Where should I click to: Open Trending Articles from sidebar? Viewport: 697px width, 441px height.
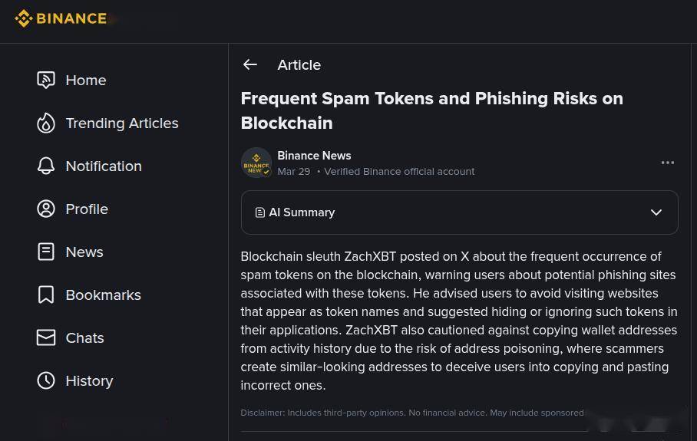(x=122, y=123)
